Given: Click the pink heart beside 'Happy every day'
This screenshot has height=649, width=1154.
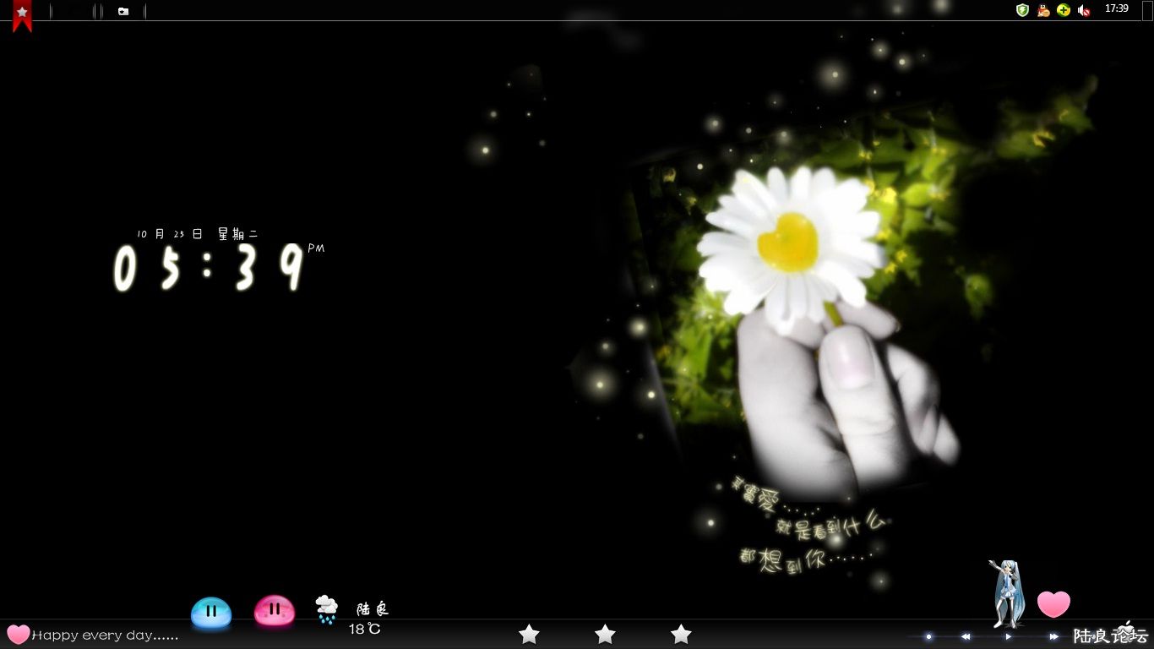Looking at the screenshot, I should click(18, 634).
